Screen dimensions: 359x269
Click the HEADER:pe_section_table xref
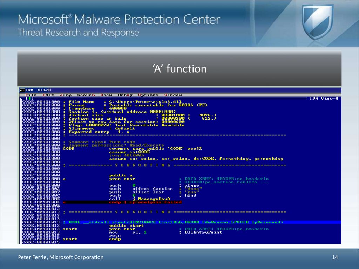226,182
